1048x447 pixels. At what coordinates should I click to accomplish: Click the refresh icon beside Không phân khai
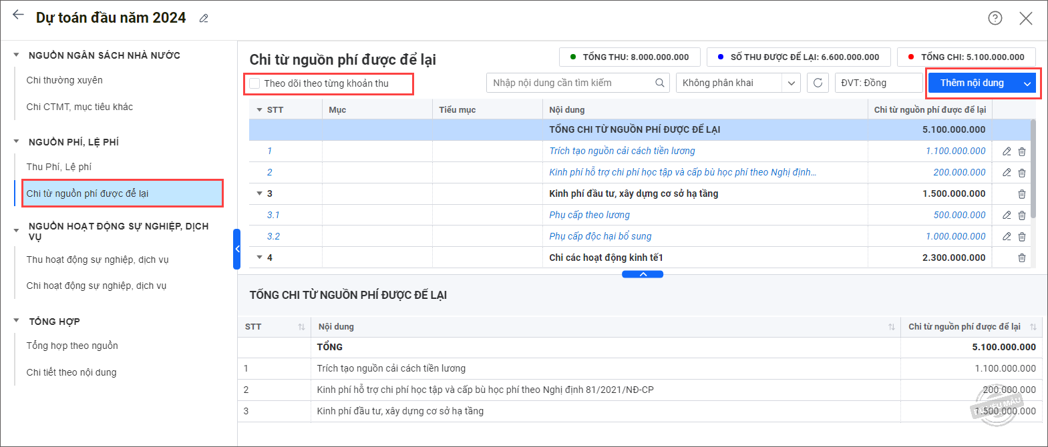[818, 83]
